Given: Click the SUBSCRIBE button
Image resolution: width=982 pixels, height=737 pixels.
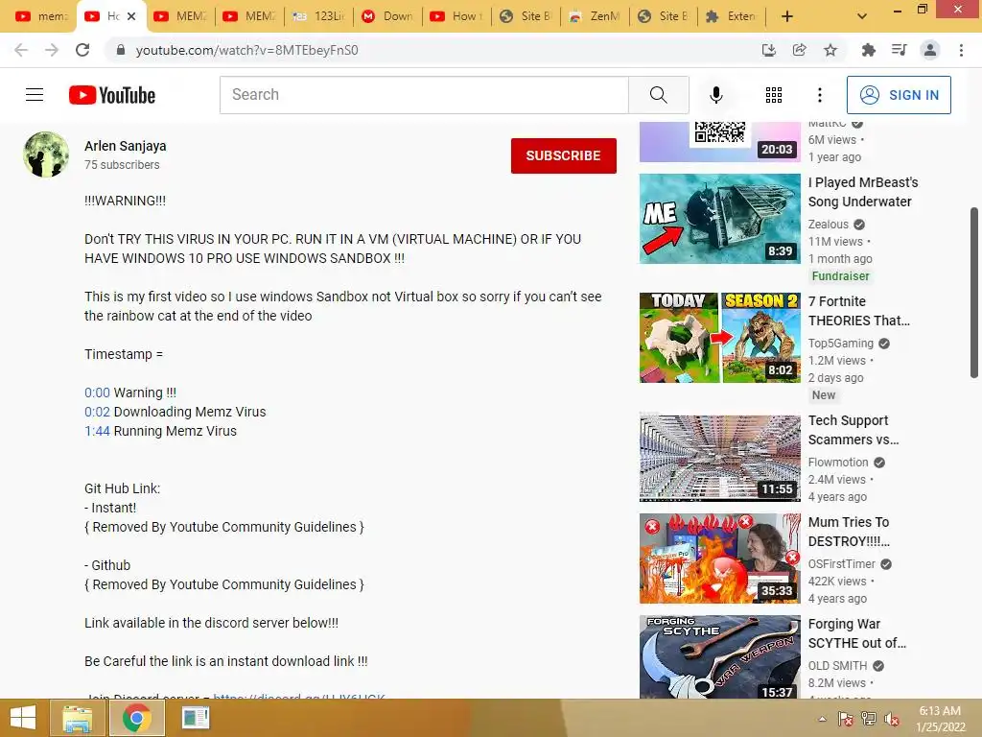Looking at the screenshot, I should [563, 155].
